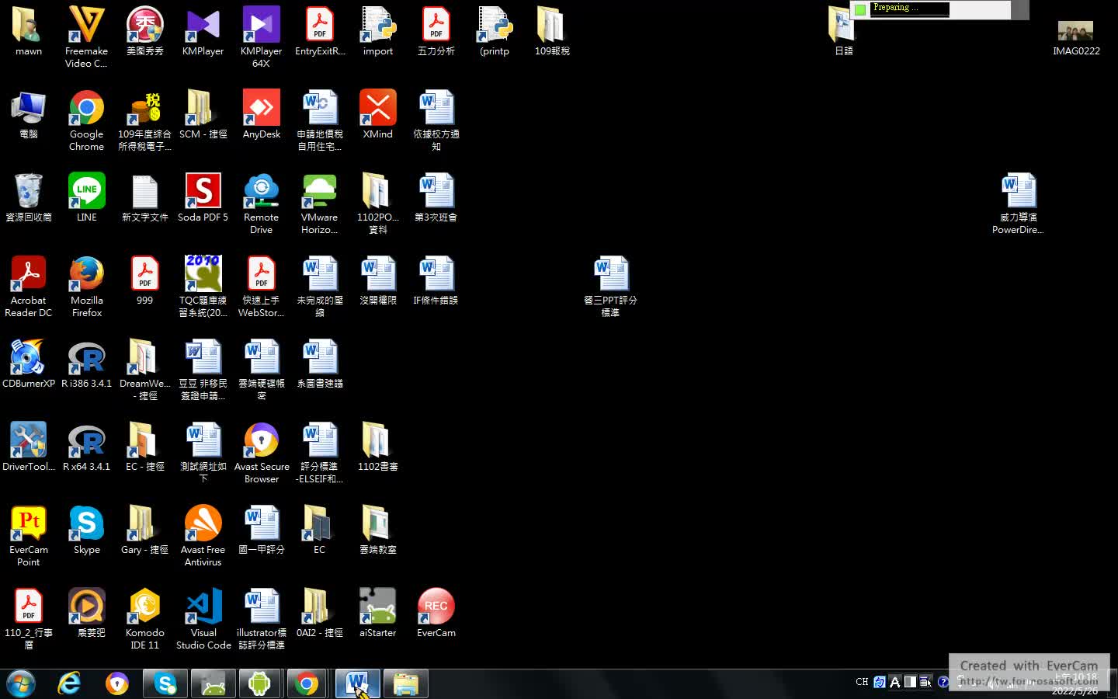This screenshot has height=699, width=1118.
Task: Open the Visual Studio Code shortcut
Action: click(x=203, y=618)
